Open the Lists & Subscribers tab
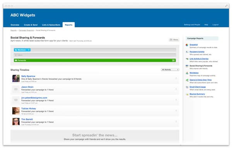 tap(51, 25)
